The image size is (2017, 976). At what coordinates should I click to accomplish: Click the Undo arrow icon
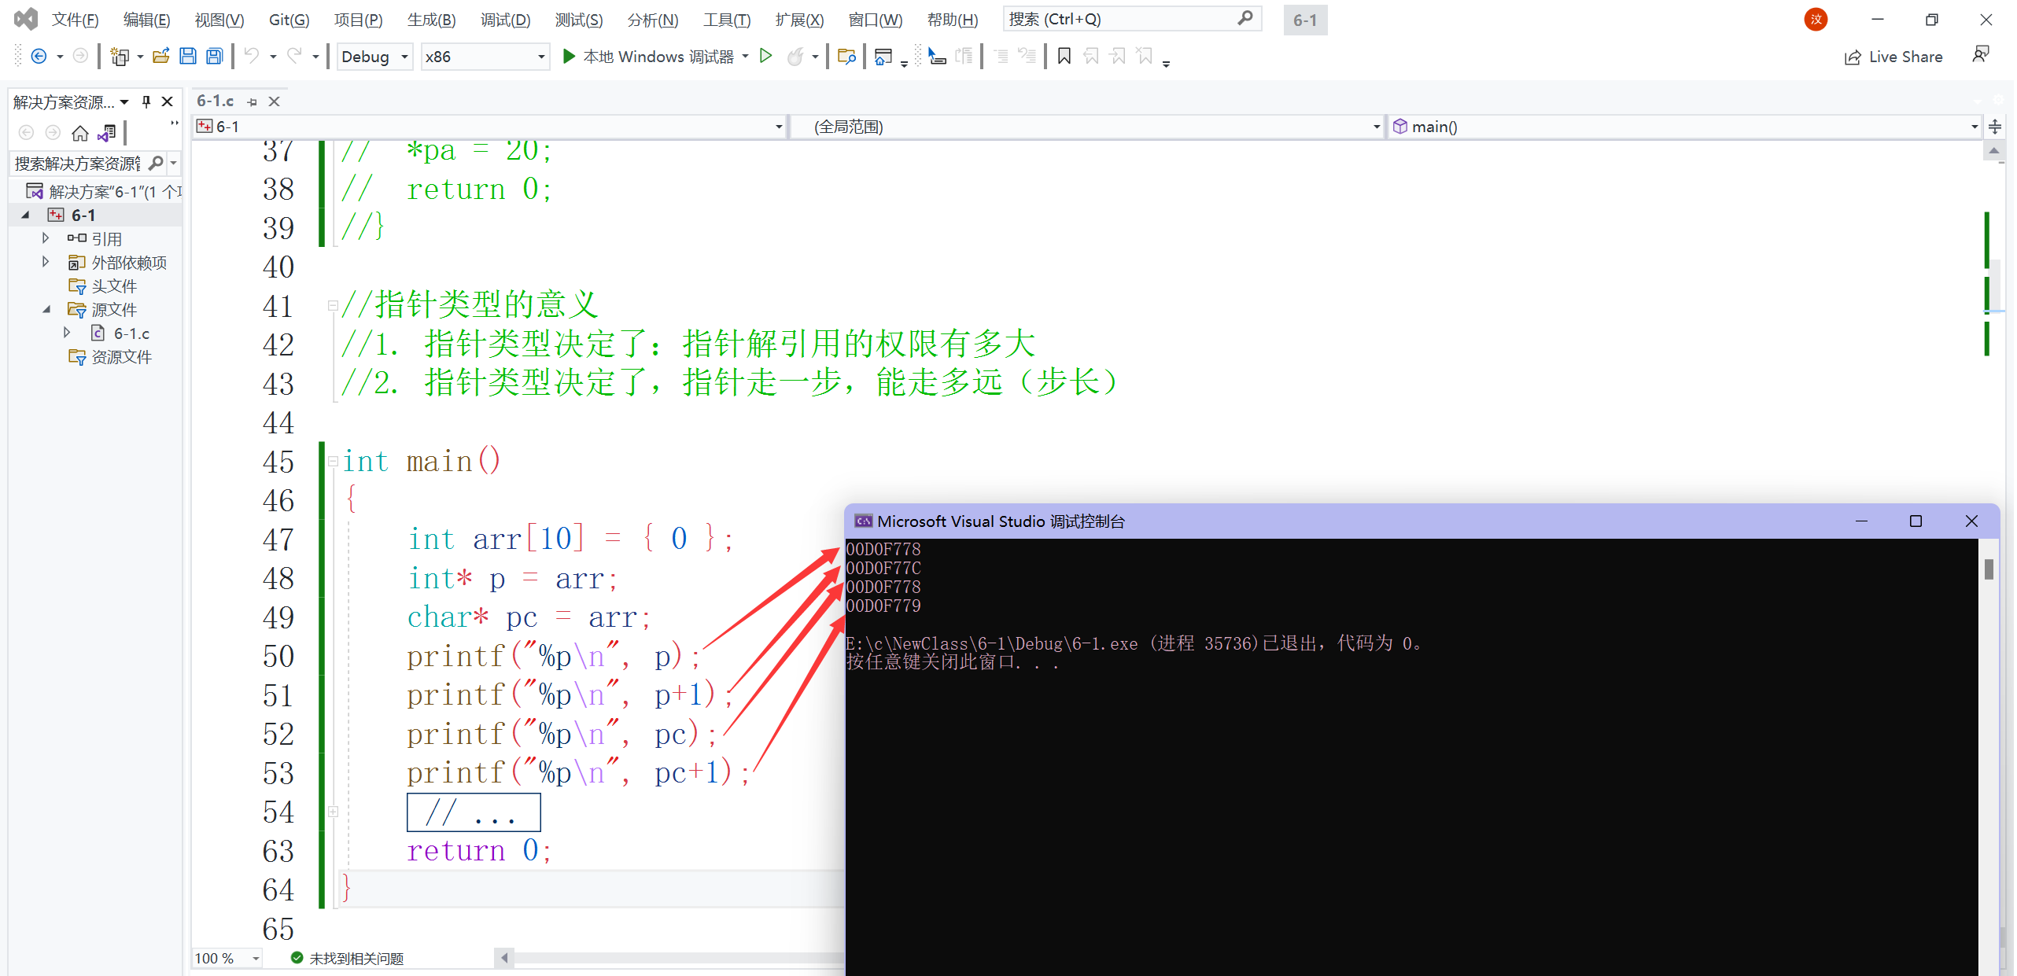pyautogui.click(x=252, y=57)
